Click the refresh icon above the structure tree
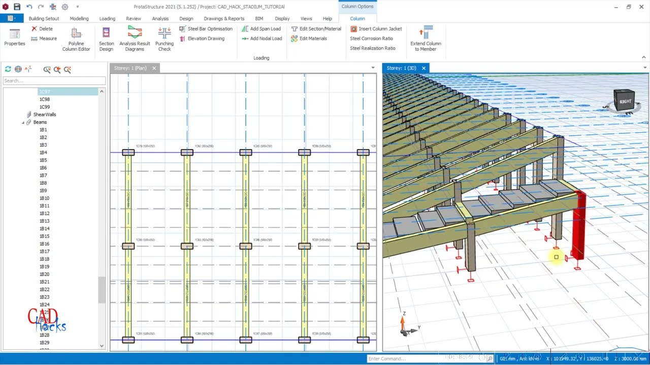This screenshot has width=650, height=365. [8, 69]
